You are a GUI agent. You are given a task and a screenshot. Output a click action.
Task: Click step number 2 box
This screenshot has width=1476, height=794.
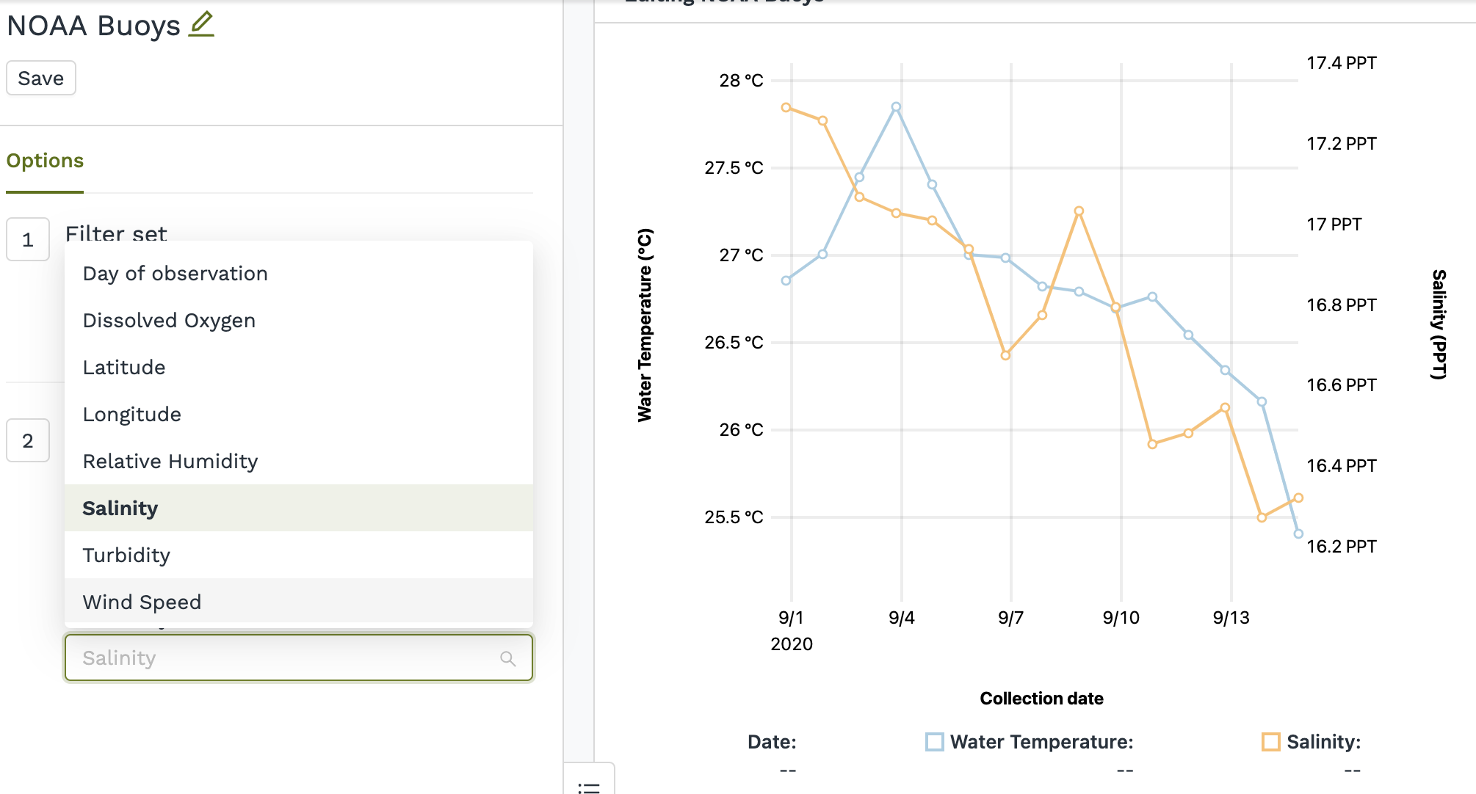click(28, 440)
